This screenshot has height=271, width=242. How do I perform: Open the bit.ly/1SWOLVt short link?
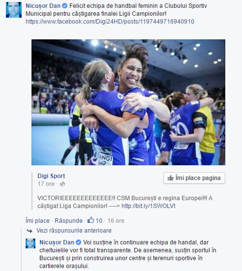[x=149, y=206]
